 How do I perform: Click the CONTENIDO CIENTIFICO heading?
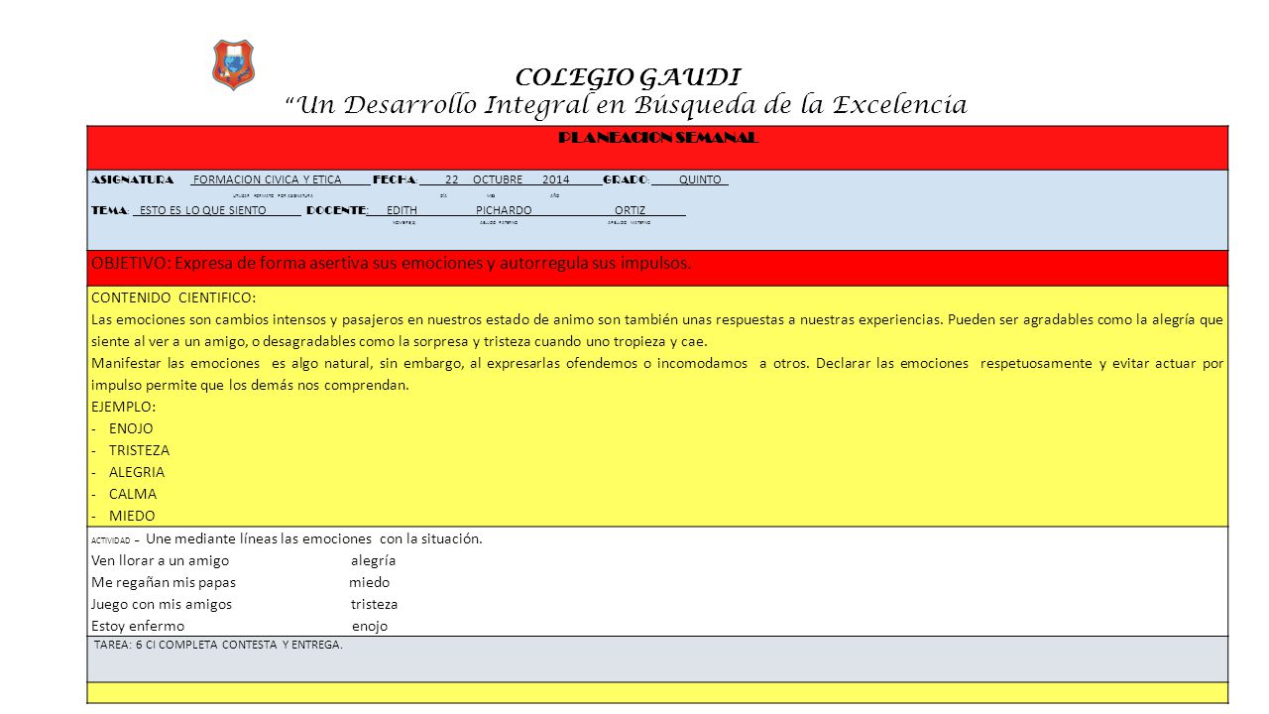pyautogui.click(x=173, y=297)
